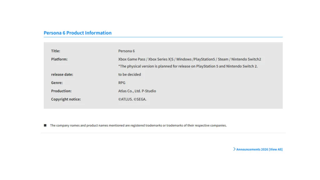Click the 'Genre:' label
Image resolution: width=320 pixels, height=180 pixels.
(57, 82)
